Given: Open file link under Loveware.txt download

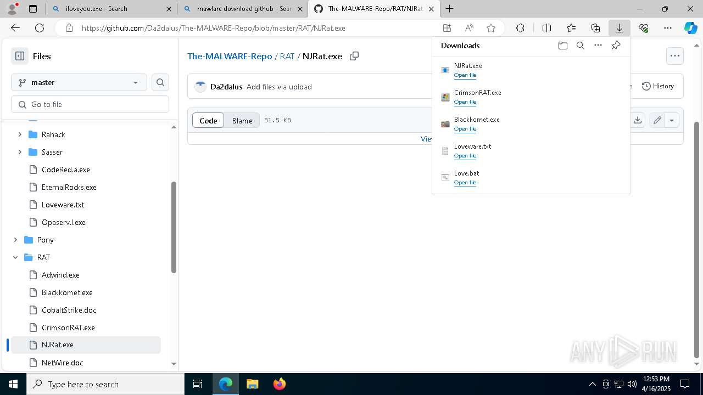Looking at the screenshot, I should [465, 156].
